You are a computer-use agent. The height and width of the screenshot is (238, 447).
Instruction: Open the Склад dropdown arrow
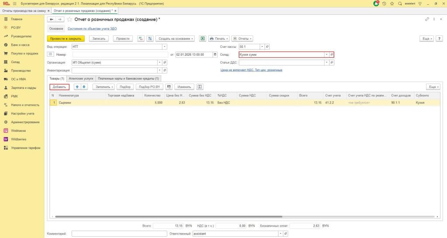(327, 54)
